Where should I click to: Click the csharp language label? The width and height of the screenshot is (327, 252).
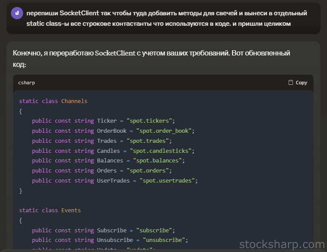(x=27, y=82)
